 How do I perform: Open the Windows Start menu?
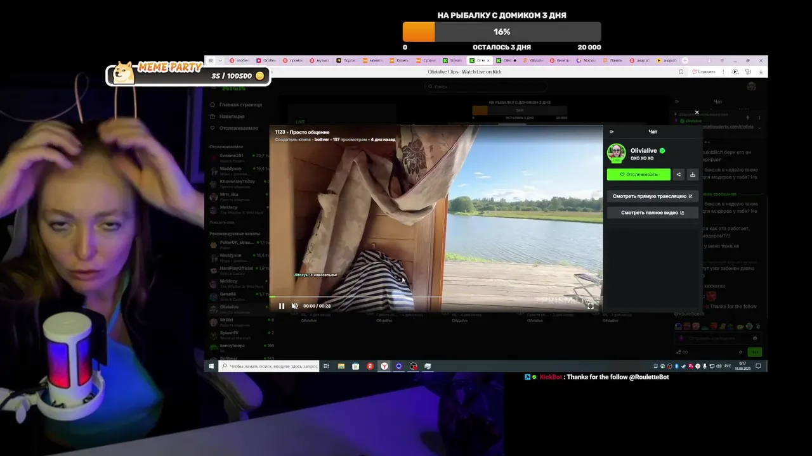coord(211,366)
